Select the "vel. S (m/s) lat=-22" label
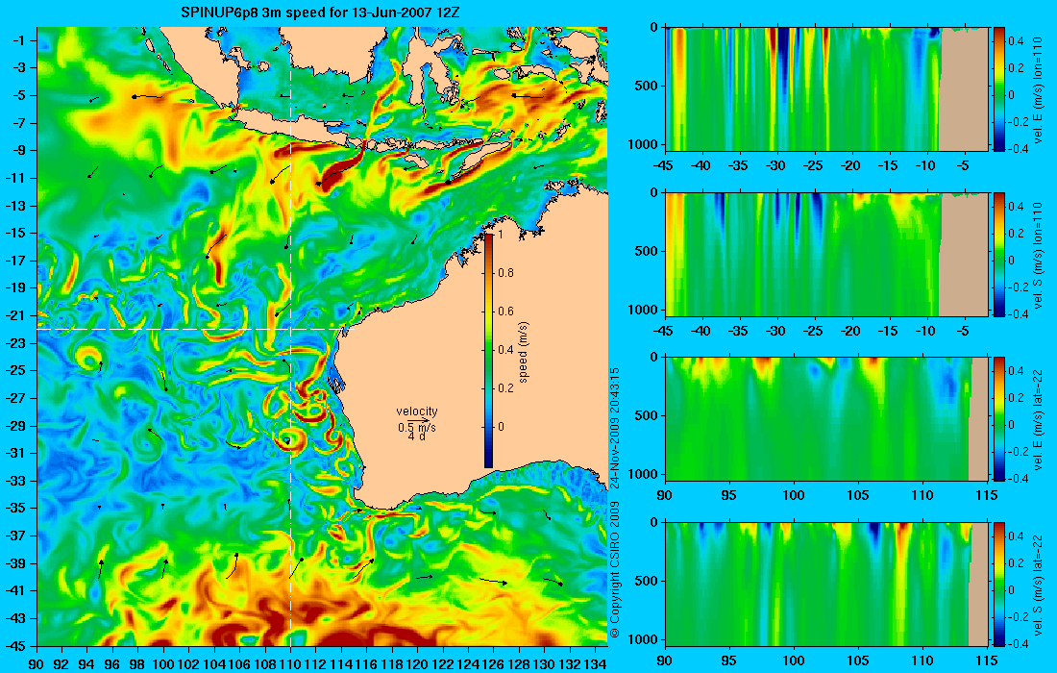The width and height of the screenshot is (1057, 673). 1038,585
